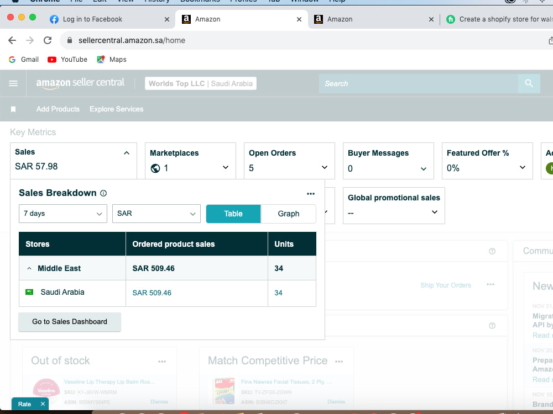
Task: Open Match Competitive Price card options
Action: click(x=339, y=362)
